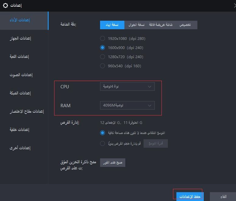The image size is (236, 201).
Task: Select تخصيص custom resolution mode
Action: (x=185, y=25)
